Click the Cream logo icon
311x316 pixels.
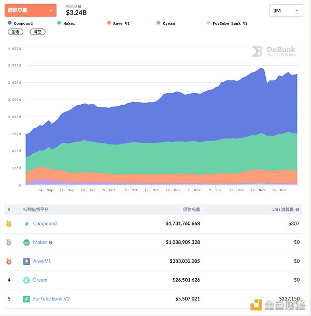[26, 280]
